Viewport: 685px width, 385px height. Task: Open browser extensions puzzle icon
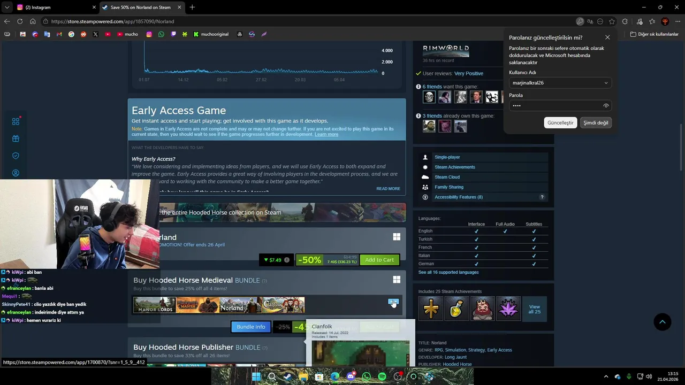point(626,21)
